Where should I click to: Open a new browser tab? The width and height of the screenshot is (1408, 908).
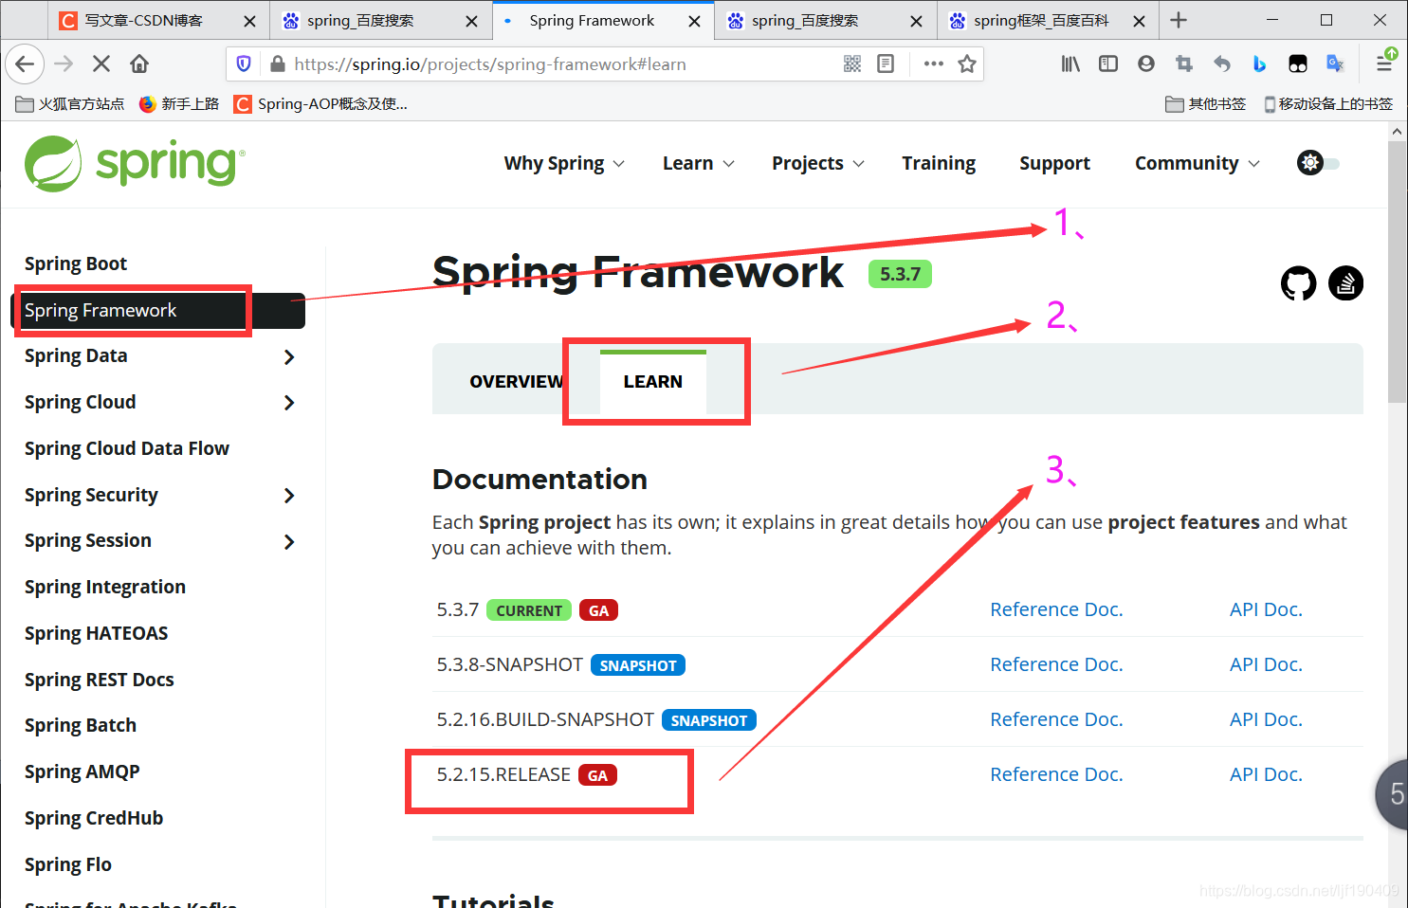pyautogui.click(x=1179, y=20)
